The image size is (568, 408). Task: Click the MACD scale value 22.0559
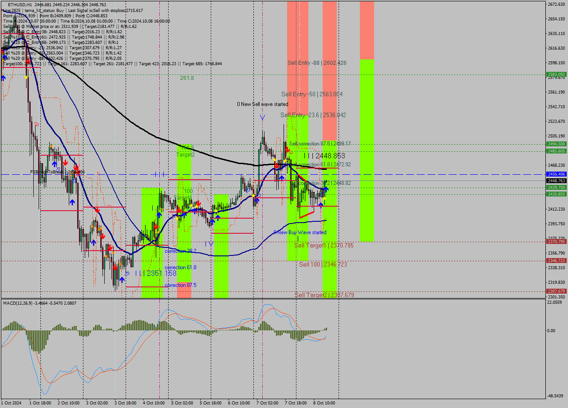(x=555, y=302)
